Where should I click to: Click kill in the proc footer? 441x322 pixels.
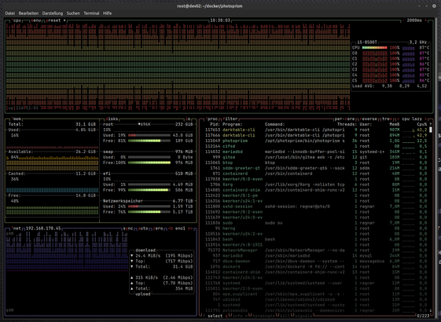click(285, 316)
